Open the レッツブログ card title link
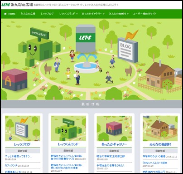The image size is (183, 174). pyautogui.click(x=22, y=144)
